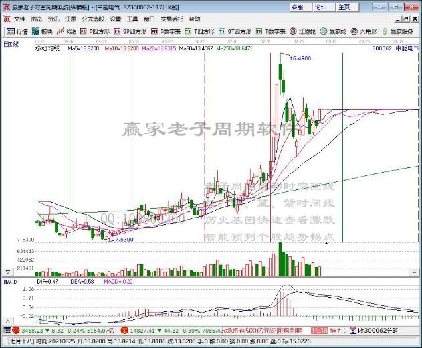The width and height of the screenshot is (422, 348).
Task: Select the 日K线 period label
Action: click(x=11, y=44)
